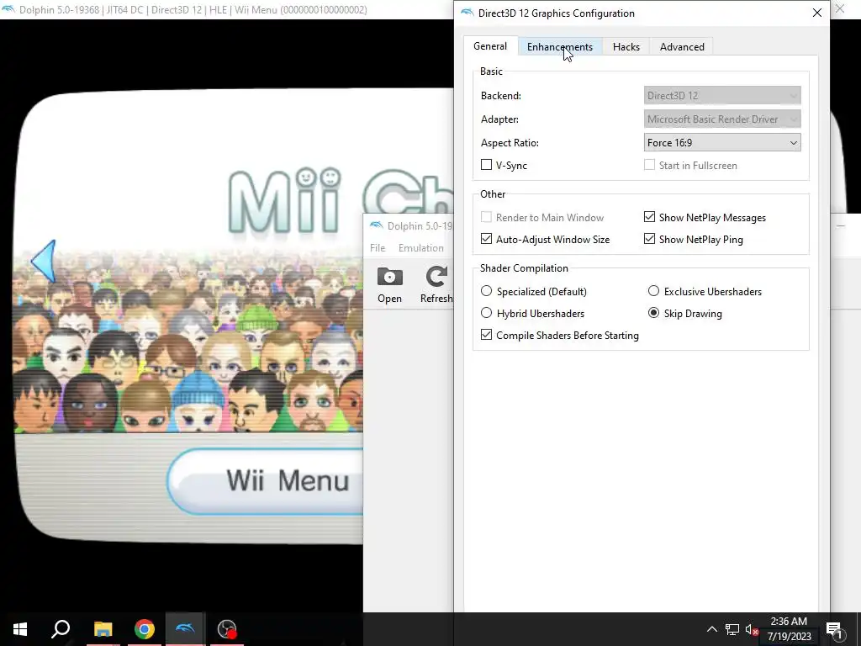Open the Advanced tab

[x=682, y=47]
